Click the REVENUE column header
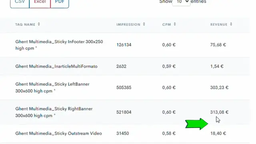 tap(219, 24)
